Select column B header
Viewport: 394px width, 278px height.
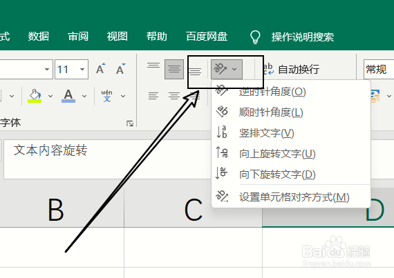(62, 210)
